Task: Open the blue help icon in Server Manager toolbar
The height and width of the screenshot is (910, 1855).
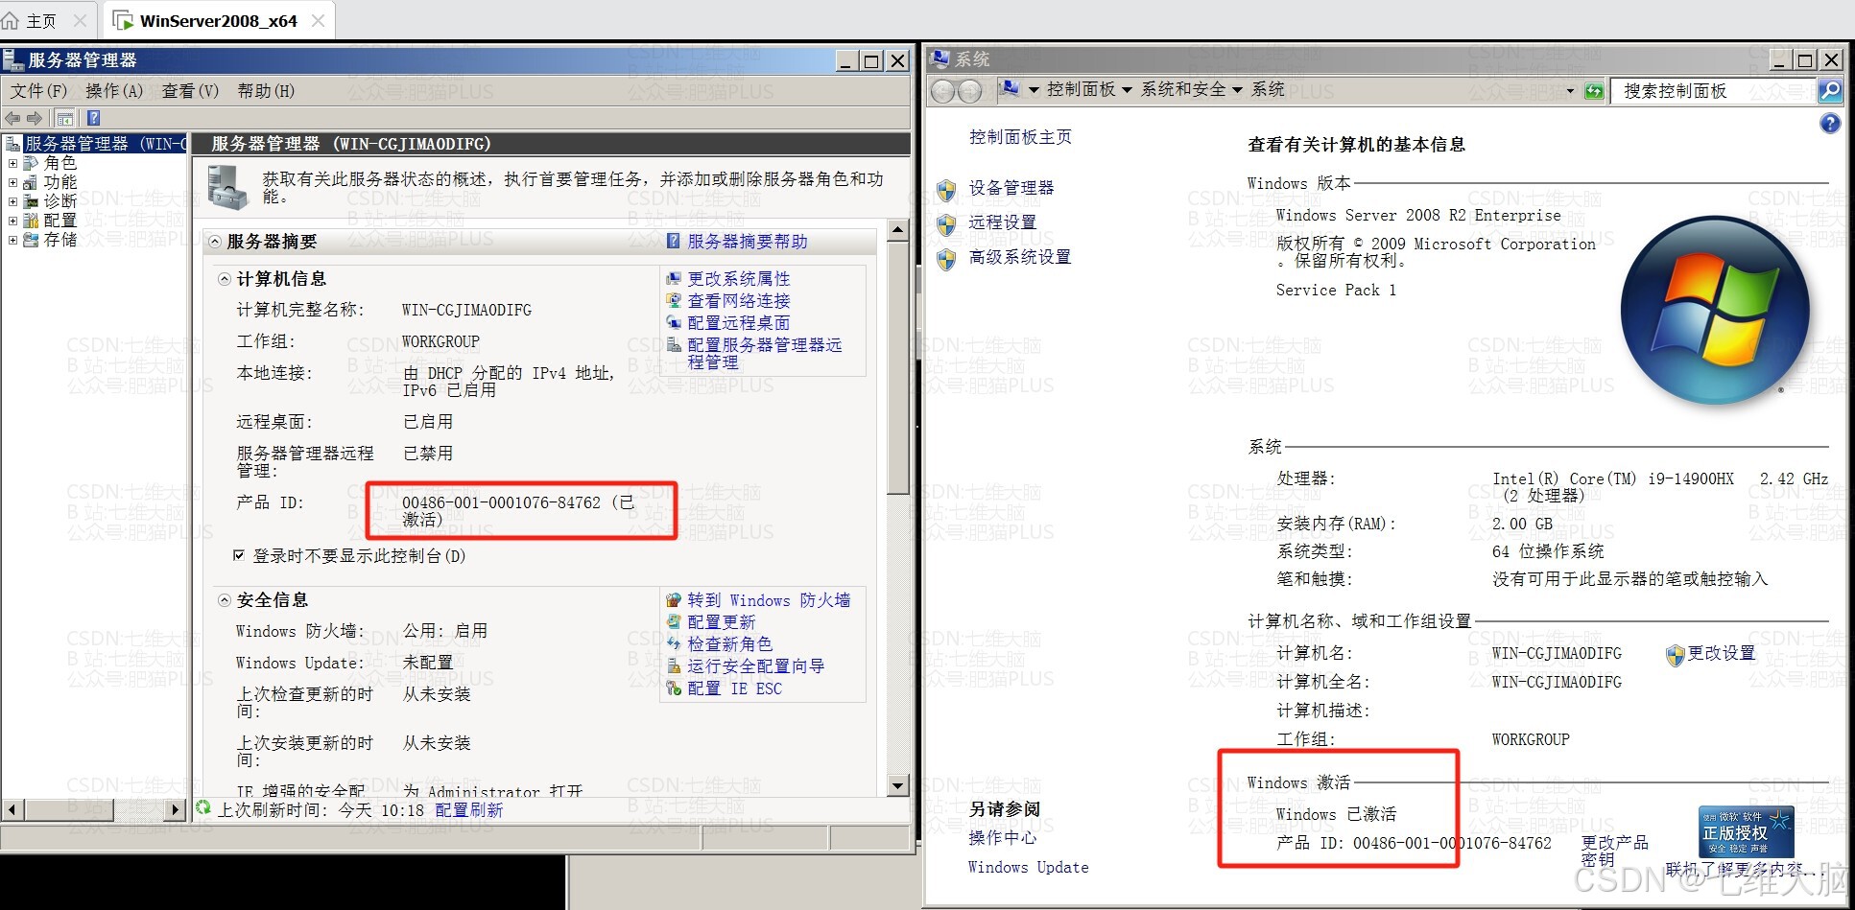Action: click(x=93, y=118)
